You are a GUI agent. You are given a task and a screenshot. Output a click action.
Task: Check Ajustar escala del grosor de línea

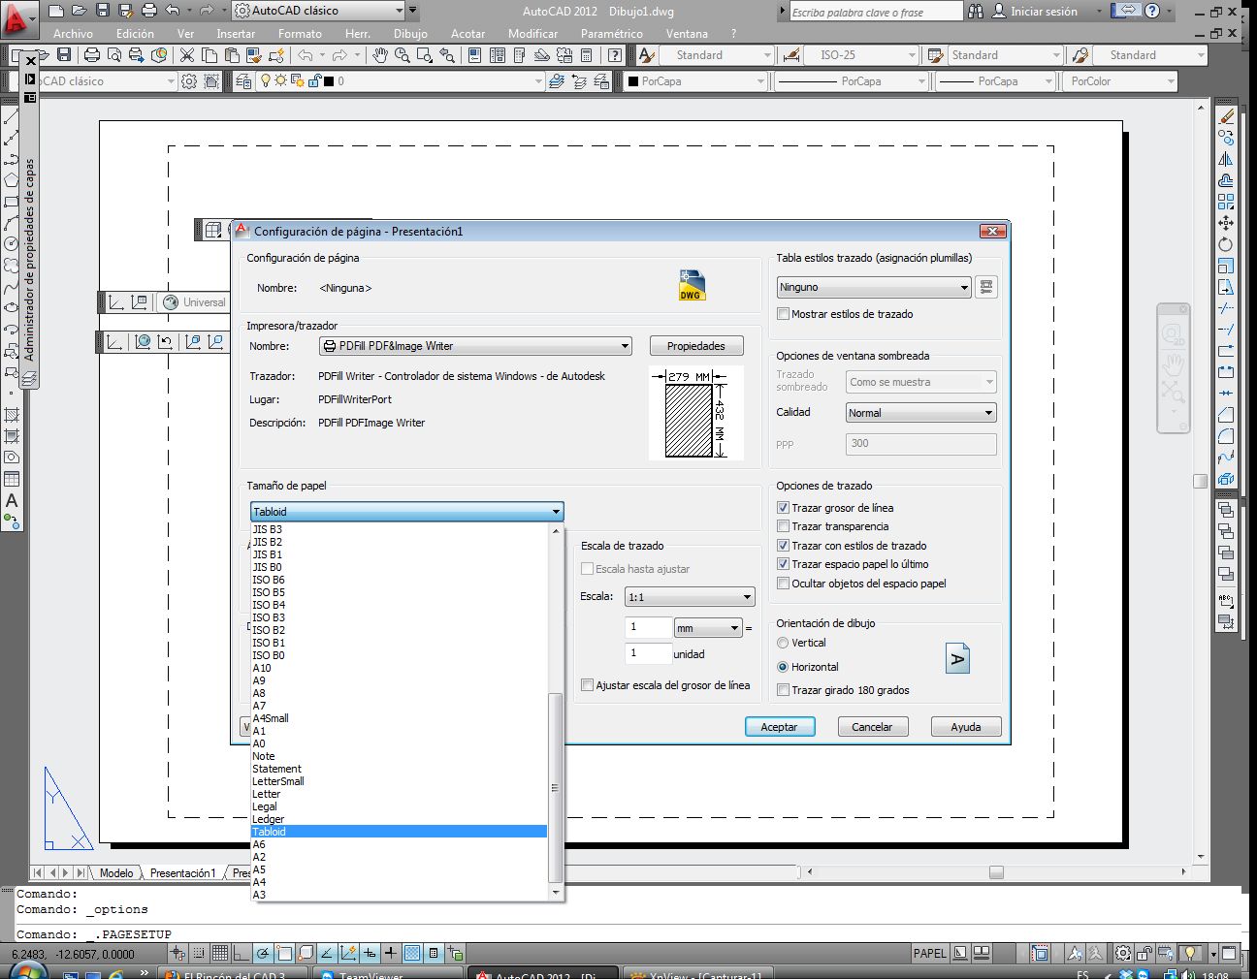click(588, 685)
